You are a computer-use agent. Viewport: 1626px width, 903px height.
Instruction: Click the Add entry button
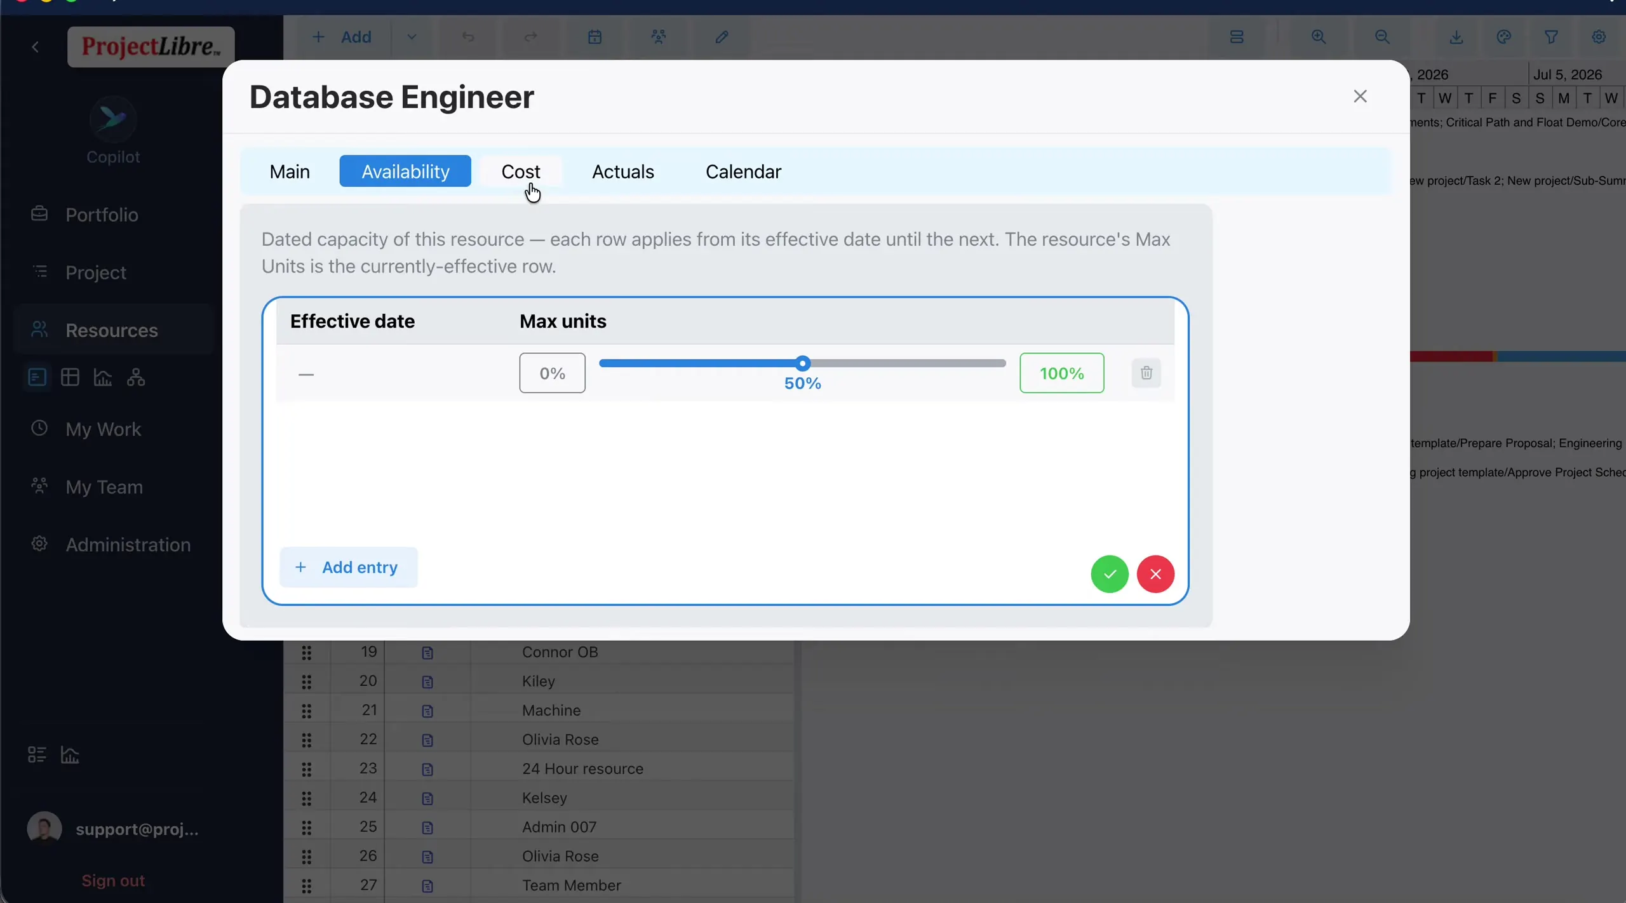(349, 567)
